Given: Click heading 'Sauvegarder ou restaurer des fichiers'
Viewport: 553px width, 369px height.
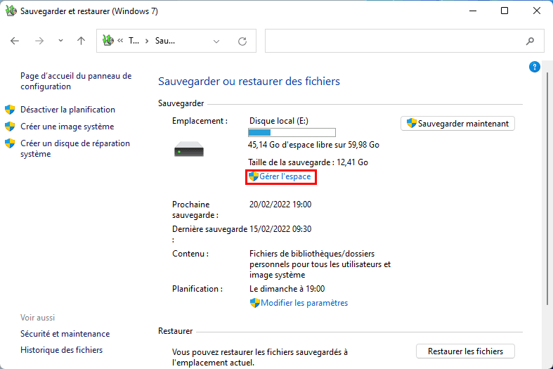Looking at the screenshot, I should (249, 82).
